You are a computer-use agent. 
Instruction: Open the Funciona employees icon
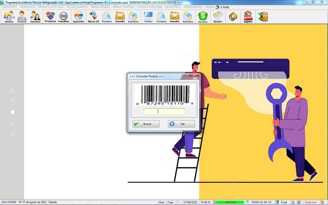coord(35,17)
